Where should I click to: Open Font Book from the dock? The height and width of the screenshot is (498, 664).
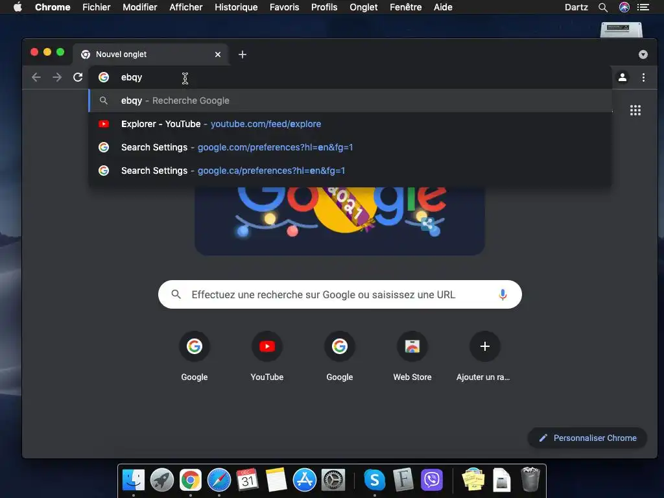[x=403, y=479]
